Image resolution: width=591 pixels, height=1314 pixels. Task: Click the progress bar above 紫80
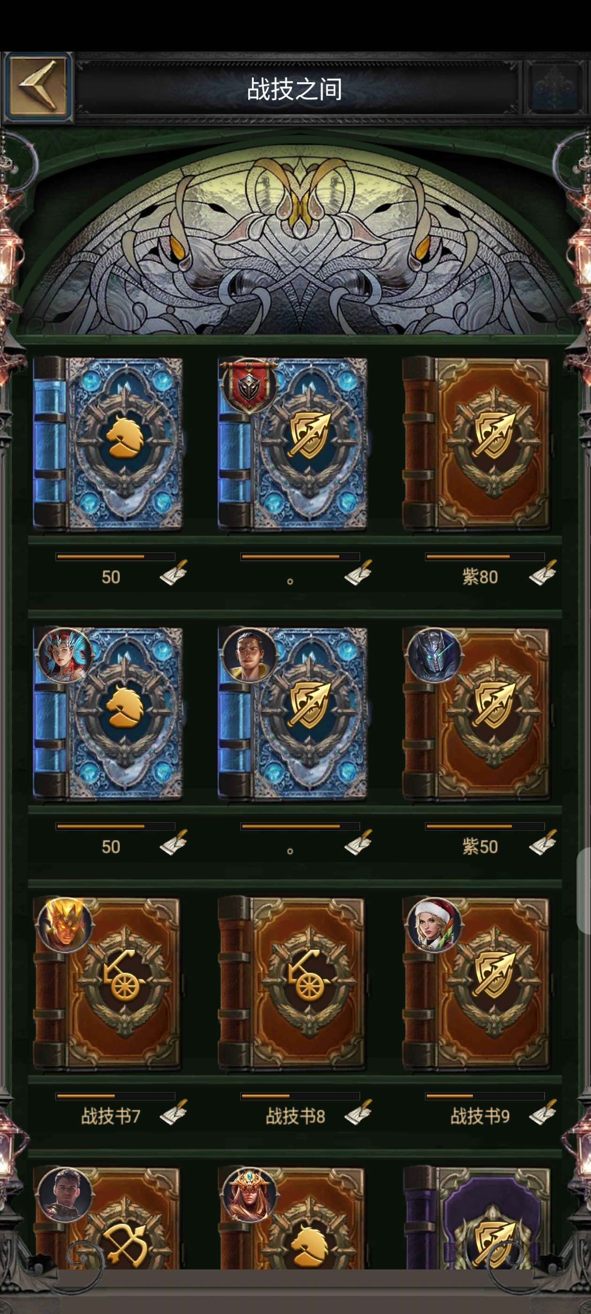pyautogui.click(x=485, y=557)
